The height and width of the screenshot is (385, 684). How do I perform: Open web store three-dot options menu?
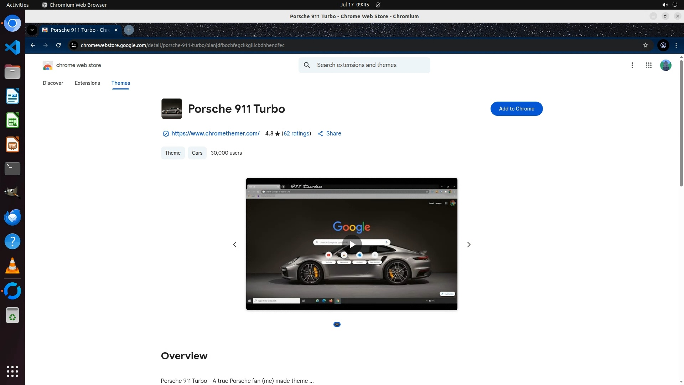[632, 65]
